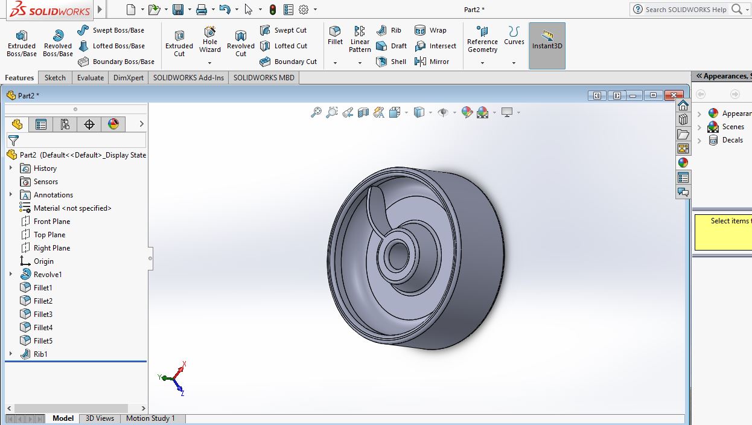The image size is (752, 425).
Task: Select the Fillet tool
Action: pyautogui.click(x=335, y=36)
